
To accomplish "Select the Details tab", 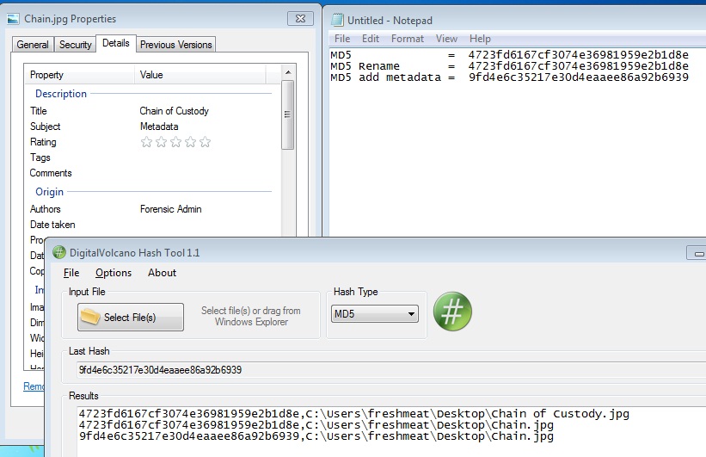I will 116,43.
